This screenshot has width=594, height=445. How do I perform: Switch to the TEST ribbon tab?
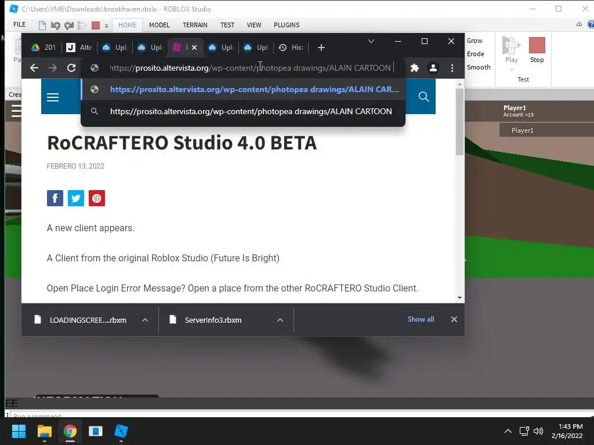click(x=227, y=25)
